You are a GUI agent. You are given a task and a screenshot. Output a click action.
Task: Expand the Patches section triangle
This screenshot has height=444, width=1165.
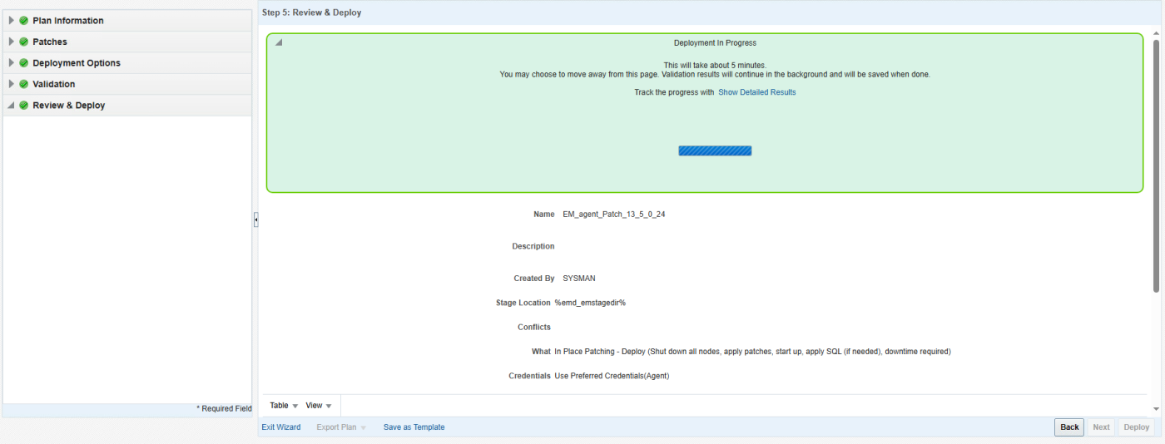(x=12, y=42)
